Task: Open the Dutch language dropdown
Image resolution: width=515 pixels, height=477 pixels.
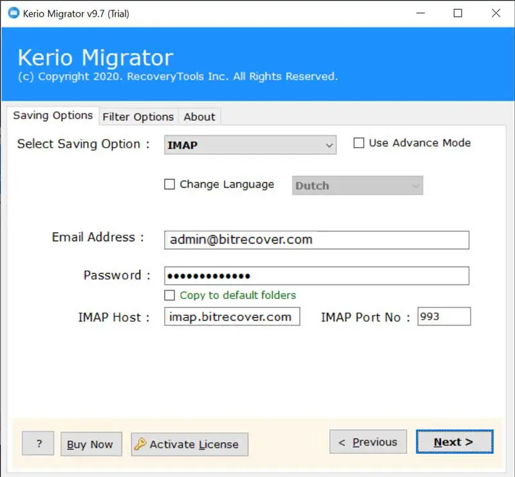Action: click(357, 186)
